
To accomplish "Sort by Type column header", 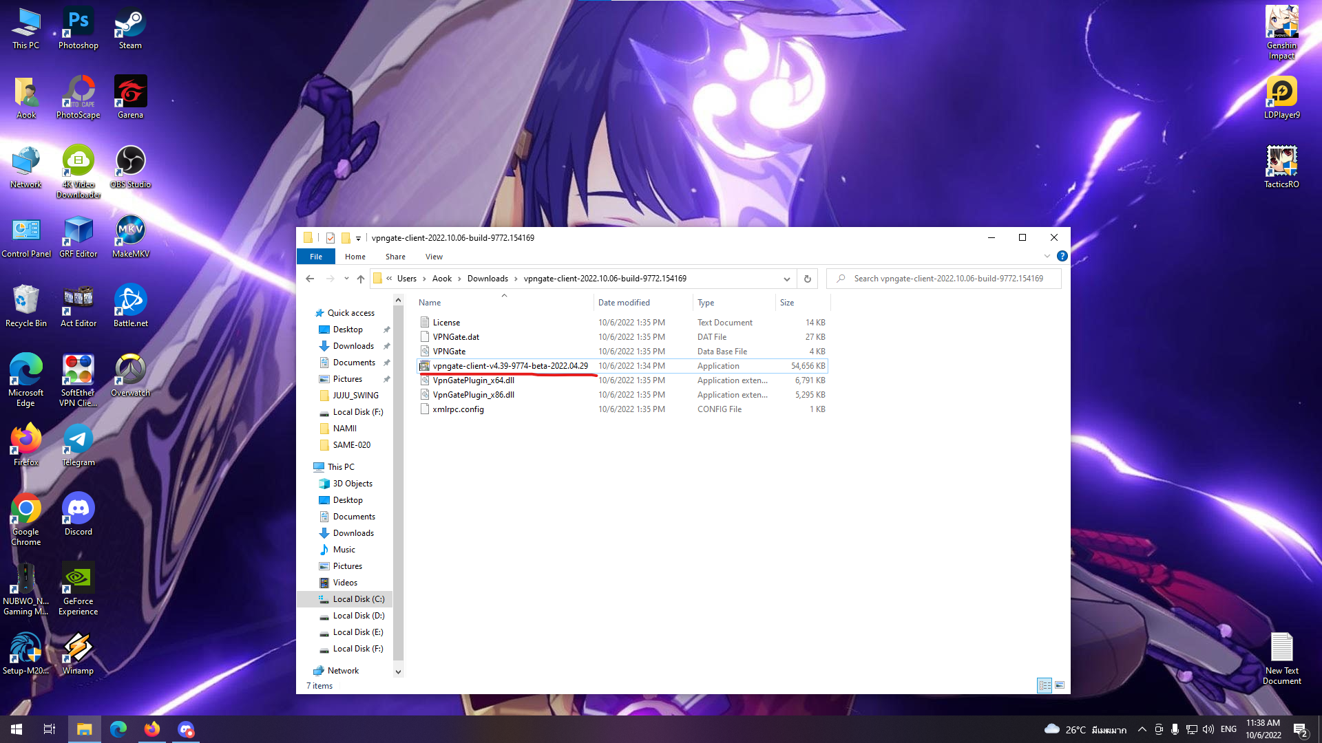I will pos(734,303).
